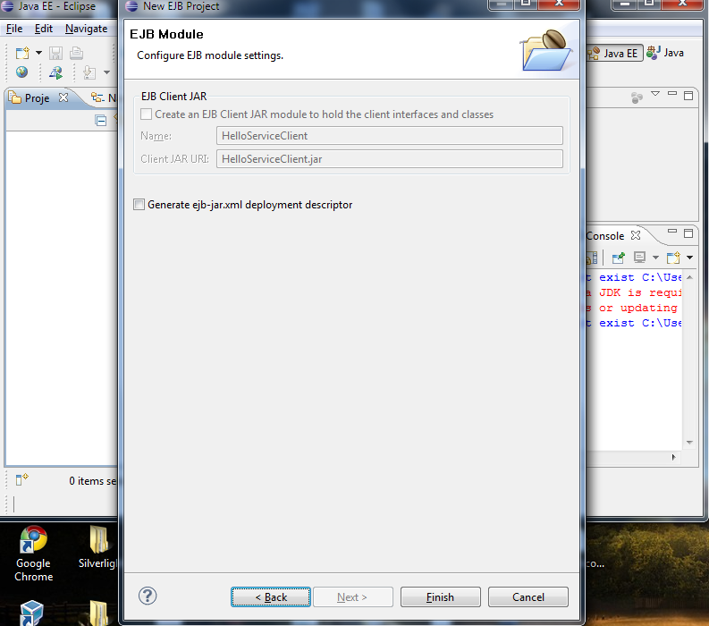Open the File menu in Eclipse
Image resolution: width=709 pixels, height=626 pixels.
point(14,29)
